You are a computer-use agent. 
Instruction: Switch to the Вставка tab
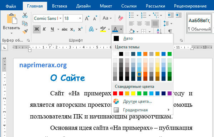click(60, 6)
